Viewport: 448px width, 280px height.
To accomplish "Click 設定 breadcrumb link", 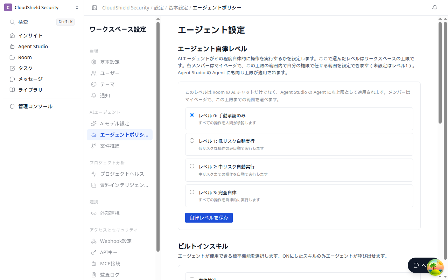I will 159,8.
